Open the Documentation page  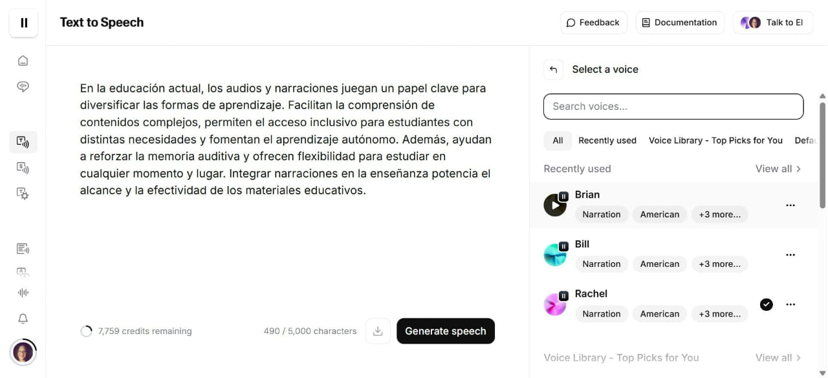pos(680,22)
